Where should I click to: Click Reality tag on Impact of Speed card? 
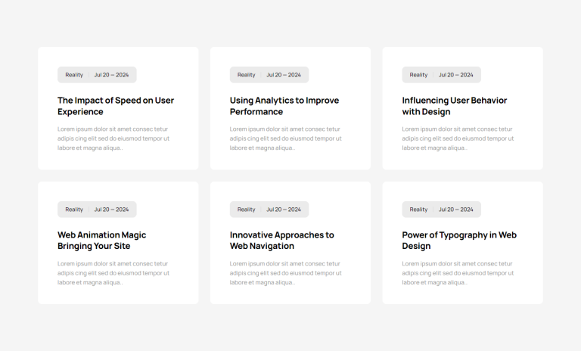pyautogui.click(x=74, y=75)
